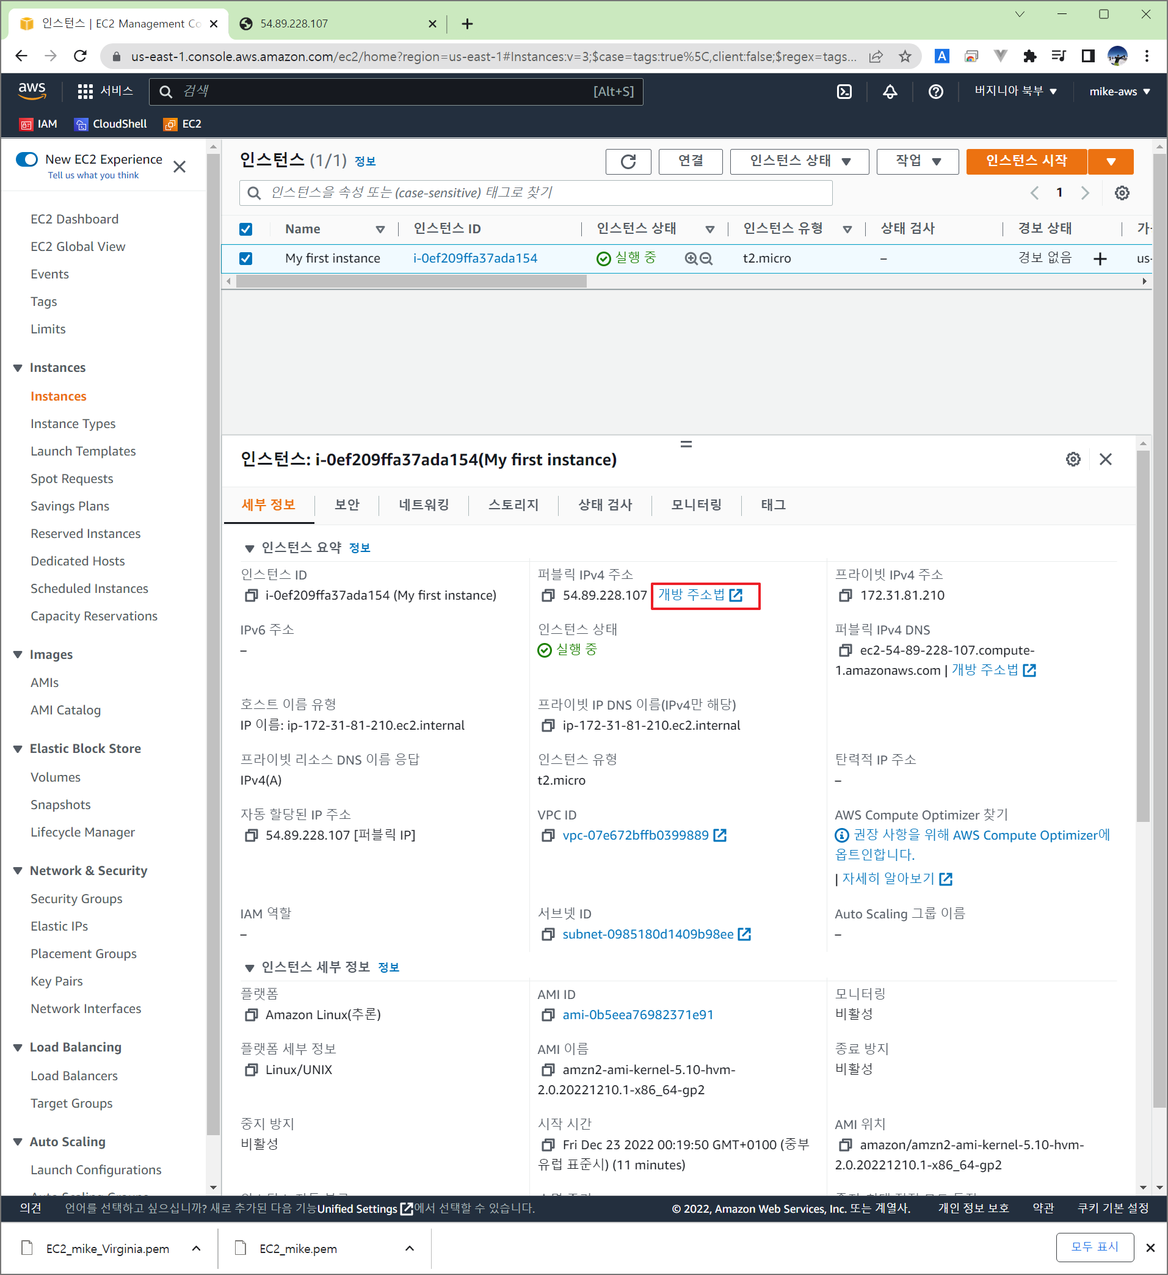The width and height of the screenshot is (1168, 1275).
Task: Open the launch instance split dropdown arrow
Action: [1111, 161]
